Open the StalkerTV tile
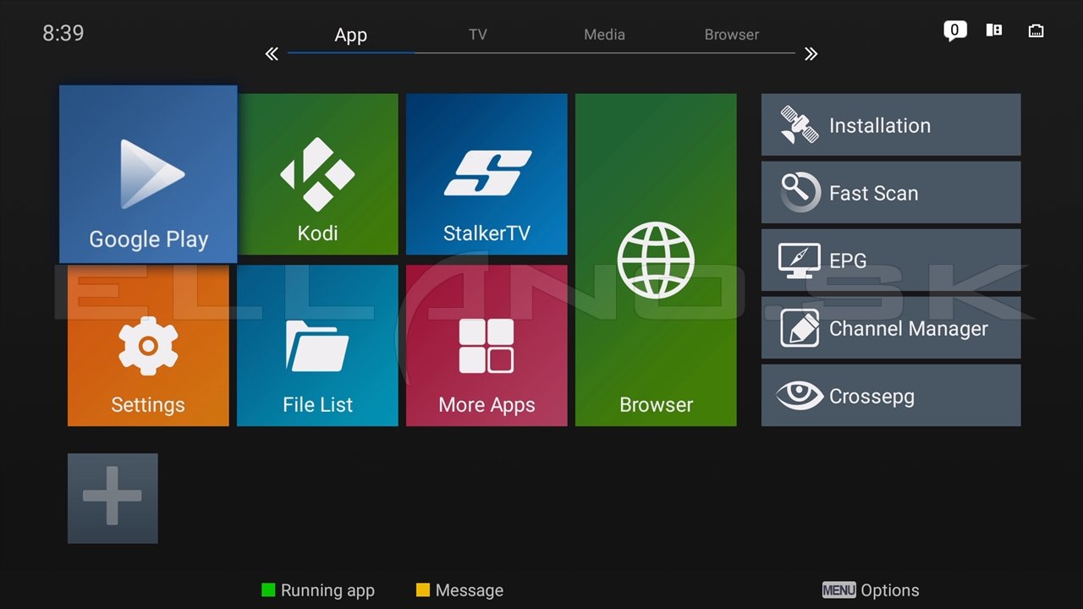This screenshot has width=1083, height=609. 487,174
